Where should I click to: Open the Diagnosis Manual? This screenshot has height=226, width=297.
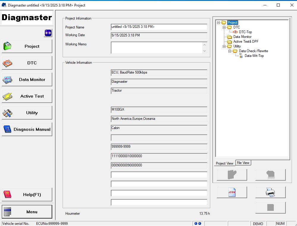click(27, 129)
